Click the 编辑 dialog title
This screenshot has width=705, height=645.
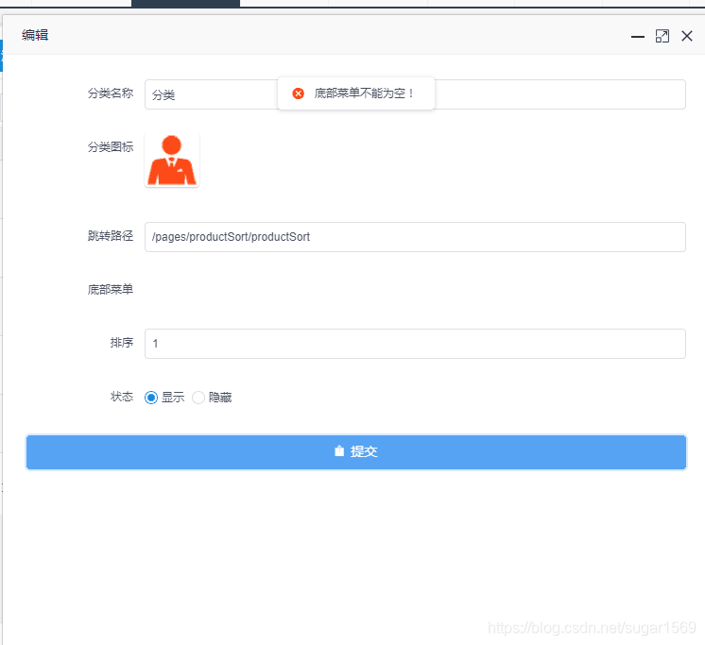(35, 35)
